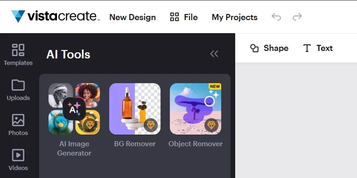Open the BG Remover tool
The image size is (357, 178).
pyautogui.click(x=135, y=109)
